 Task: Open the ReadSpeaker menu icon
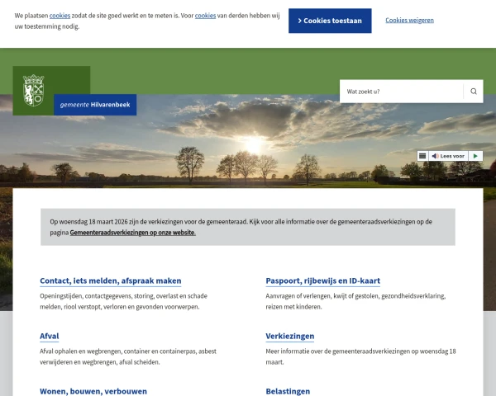422,156
